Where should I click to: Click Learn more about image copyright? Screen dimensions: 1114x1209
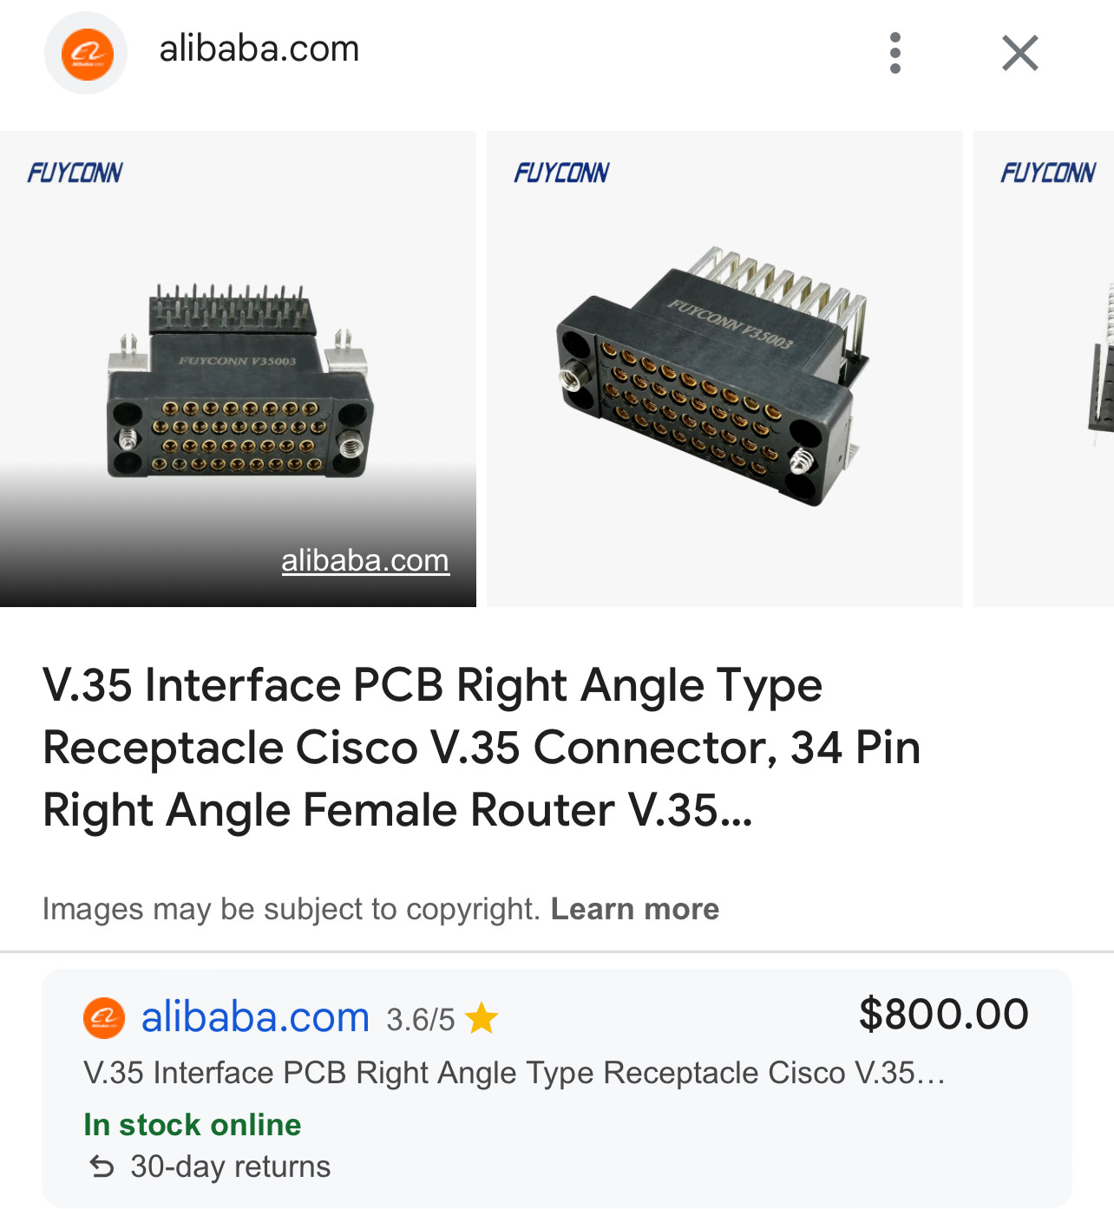634,908
